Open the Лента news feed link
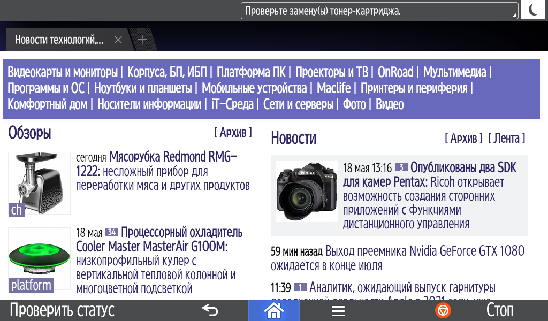The height and width of the screenshot is (321, 548). (506, 139)
